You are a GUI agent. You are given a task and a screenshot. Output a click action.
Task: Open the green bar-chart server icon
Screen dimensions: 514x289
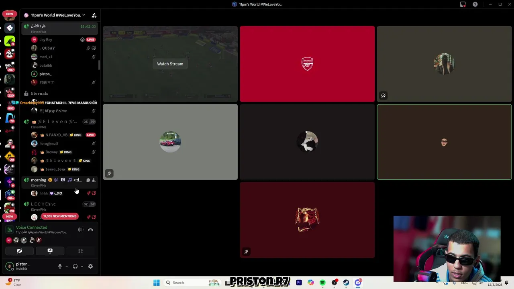[10, 41]
